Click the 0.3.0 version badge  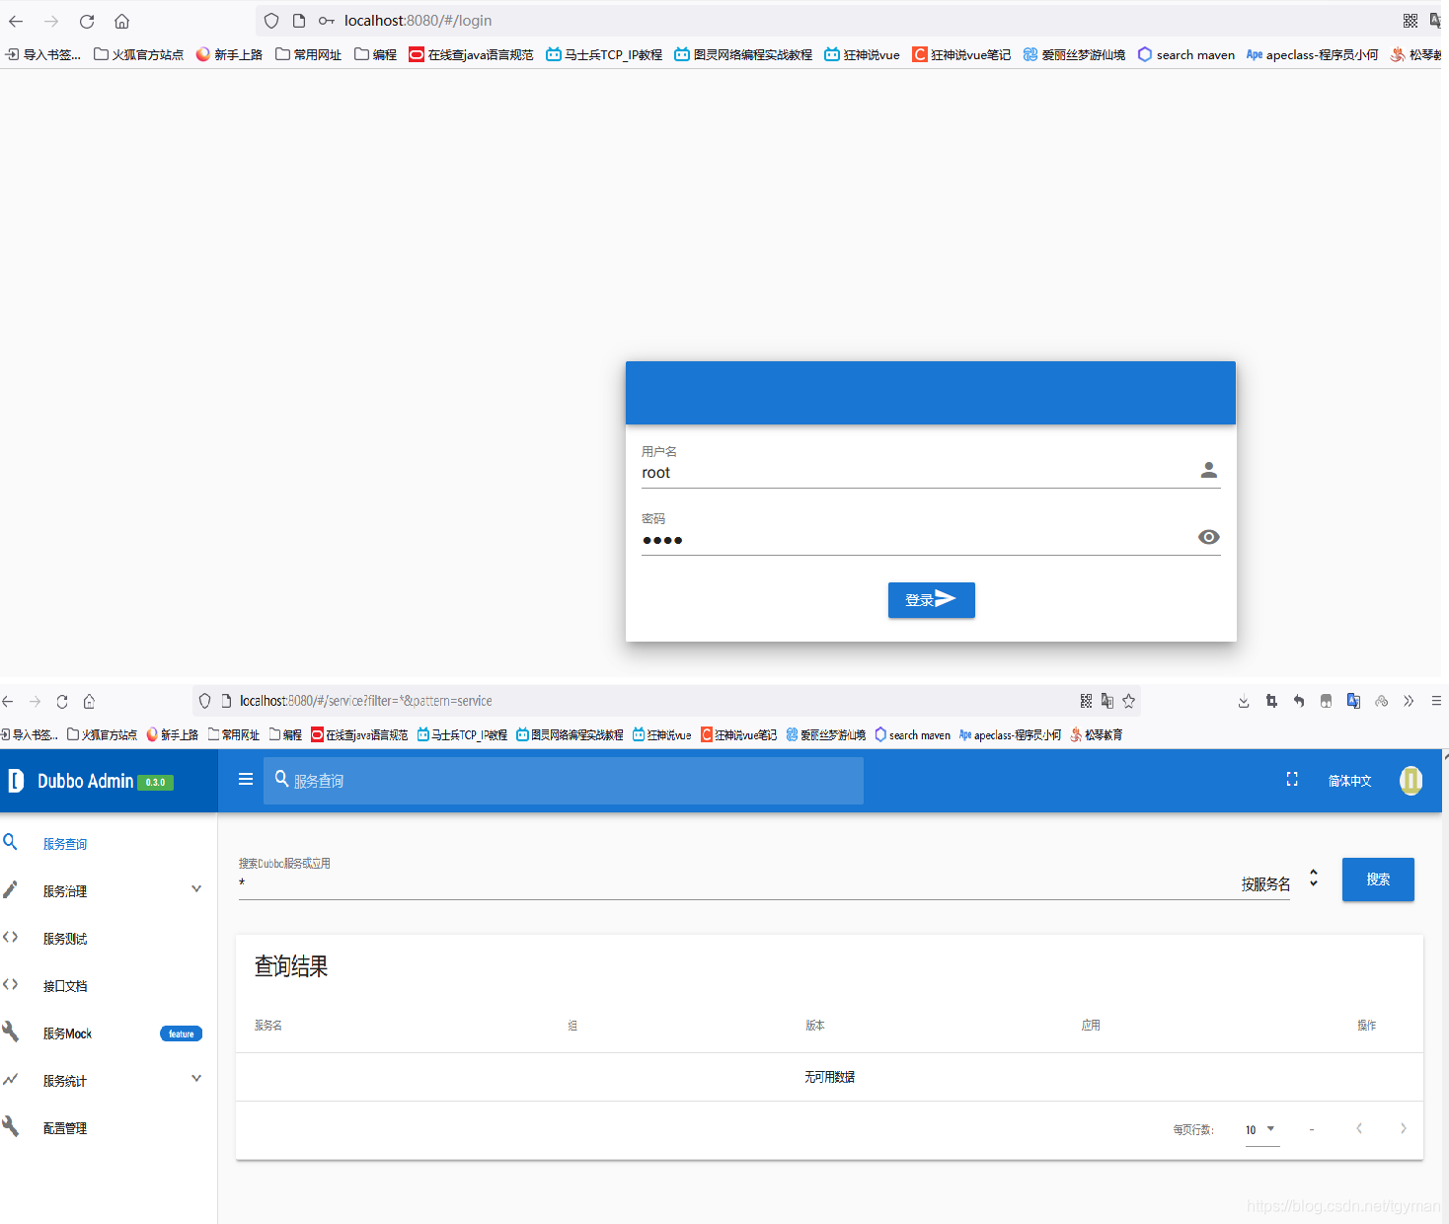point(155,783)
